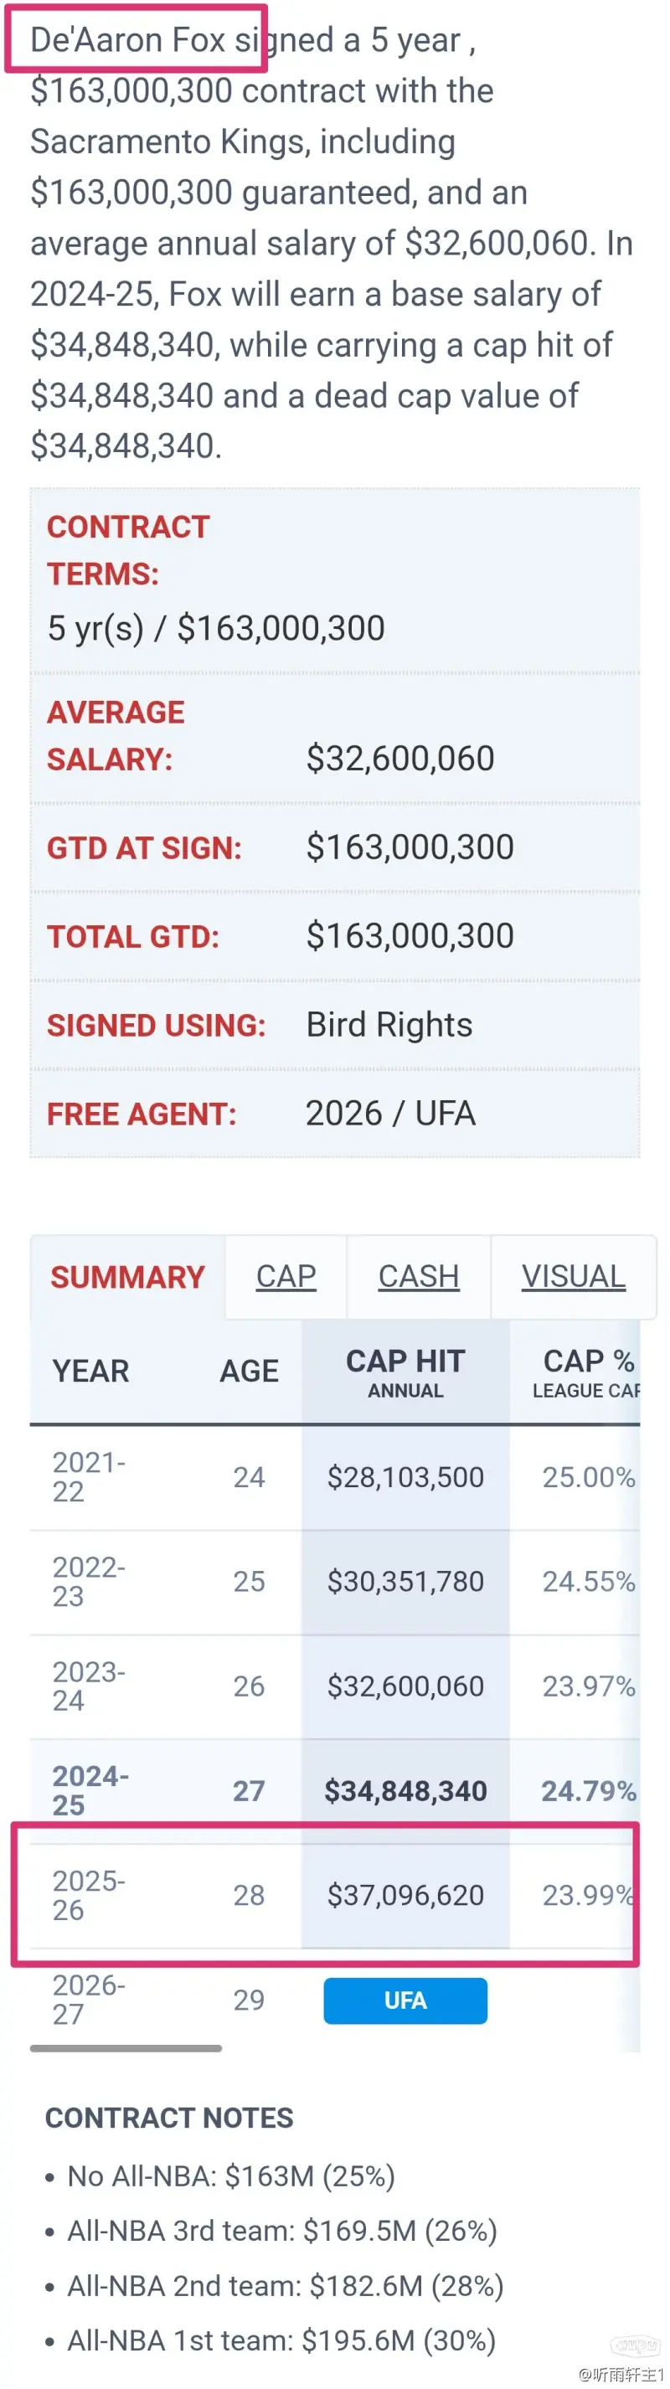Open the CASH tab
670x2389 pixels.
tap(419, 1276)
